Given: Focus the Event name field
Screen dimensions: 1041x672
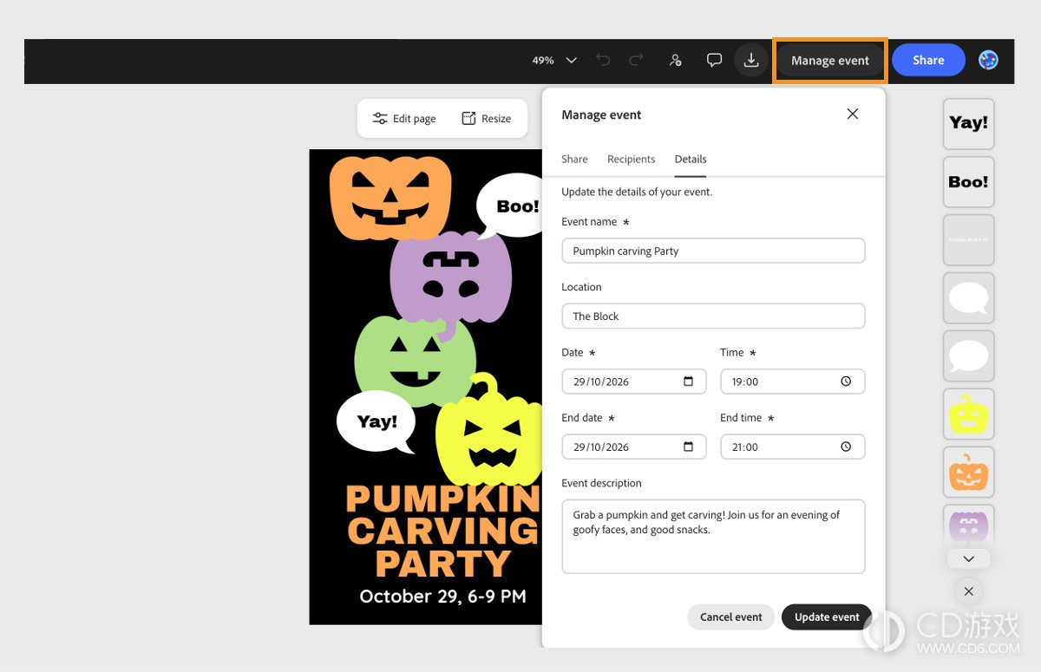Looking at the screenshot, I should pyautogui.click(x=713, y=251).
